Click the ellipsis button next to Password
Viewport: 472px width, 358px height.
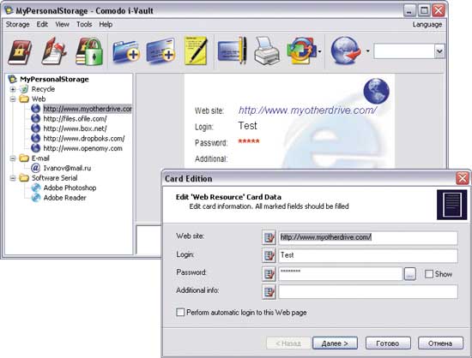[409, 274]
